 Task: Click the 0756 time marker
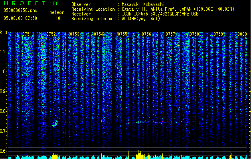146,34
